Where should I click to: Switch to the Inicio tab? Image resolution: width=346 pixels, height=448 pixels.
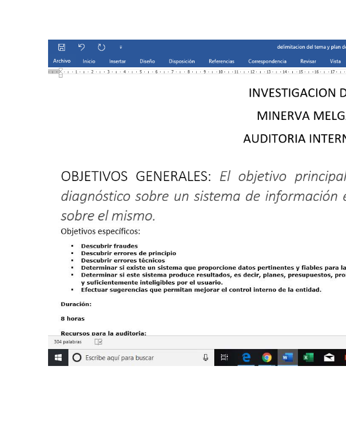(89, 61)
